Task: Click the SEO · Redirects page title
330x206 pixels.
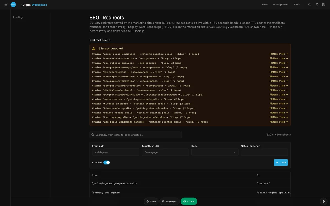Action: pyautogui.click(x=107, y=18)
